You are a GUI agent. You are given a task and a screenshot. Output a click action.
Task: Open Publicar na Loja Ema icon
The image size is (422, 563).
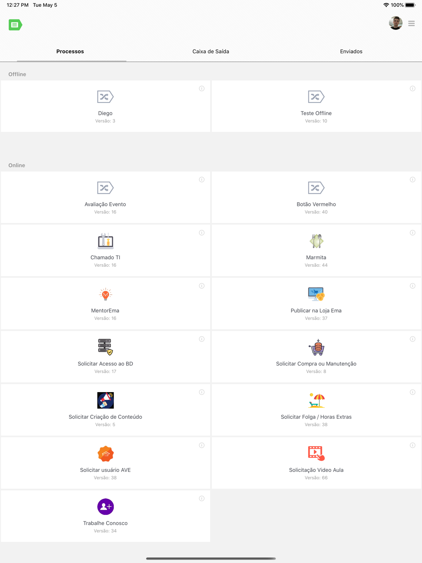[x=316, y=294]
